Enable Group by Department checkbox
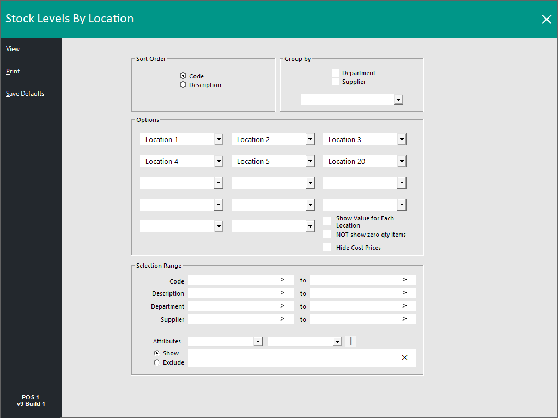 click(x=336, y=73)
